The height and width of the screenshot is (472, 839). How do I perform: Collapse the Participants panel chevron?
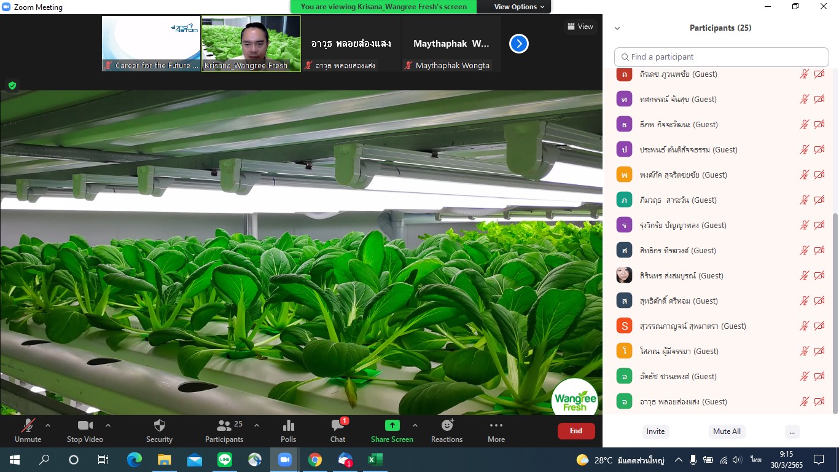point(617,28)
